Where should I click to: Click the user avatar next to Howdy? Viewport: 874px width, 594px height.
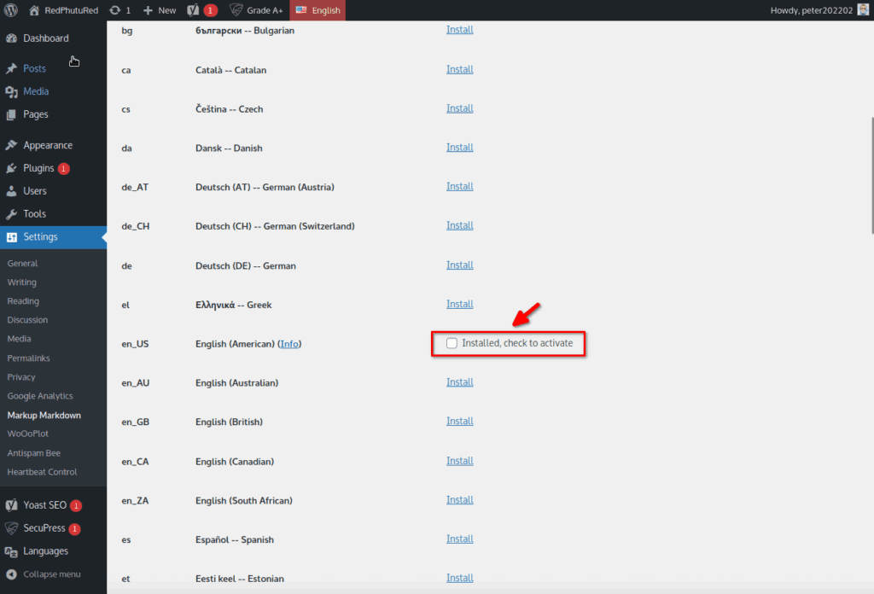[x=862, y=10]
